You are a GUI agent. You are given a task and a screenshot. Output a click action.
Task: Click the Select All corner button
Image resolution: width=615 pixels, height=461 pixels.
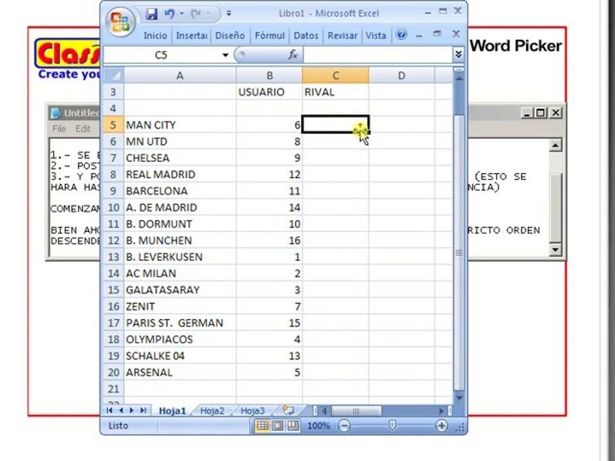coord(114,76)
